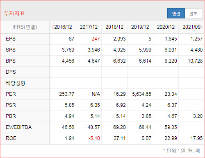This screenshot has height=158, width=205.
Task: Click EV/EBITDA value 59.35
Action: pos(171,127)
